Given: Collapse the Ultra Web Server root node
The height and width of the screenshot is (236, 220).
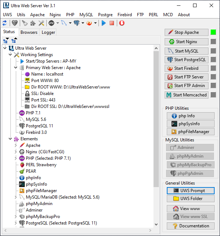Looking at the screenshot, I should pos(5,48).
